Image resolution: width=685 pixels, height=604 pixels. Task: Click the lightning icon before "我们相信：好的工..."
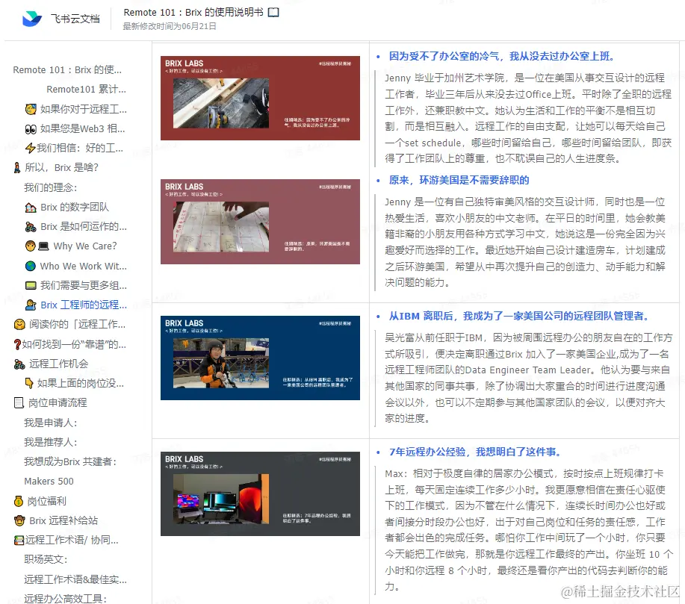click(x=30, y=149)
